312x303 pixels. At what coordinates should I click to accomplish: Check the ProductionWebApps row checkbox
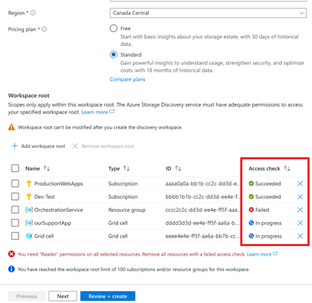coord(15,183)
